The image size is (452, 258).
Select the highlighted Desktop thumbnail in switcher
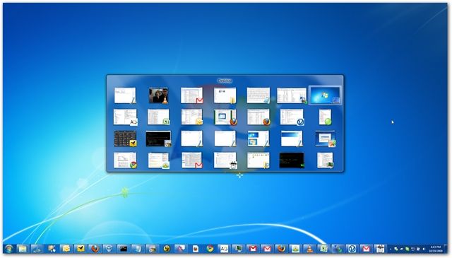point(325,95)
